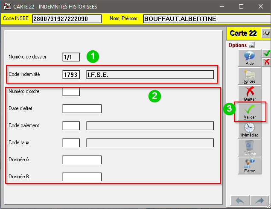
Task: Open the Perso user options button
Action: 249,165
